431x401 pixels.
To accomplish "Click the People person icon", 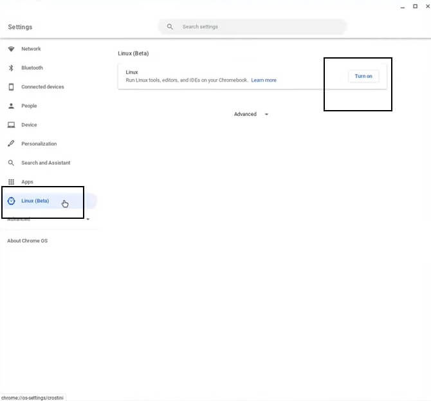I will click(11, 106).
